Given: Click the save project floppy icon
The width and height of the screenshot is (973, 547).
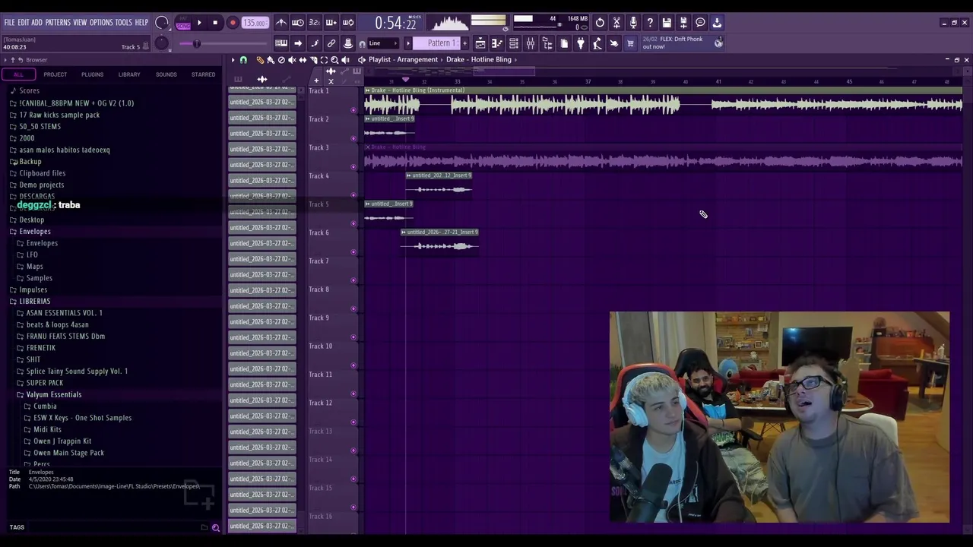Looking at the screenshot, I should coord(667,23).
